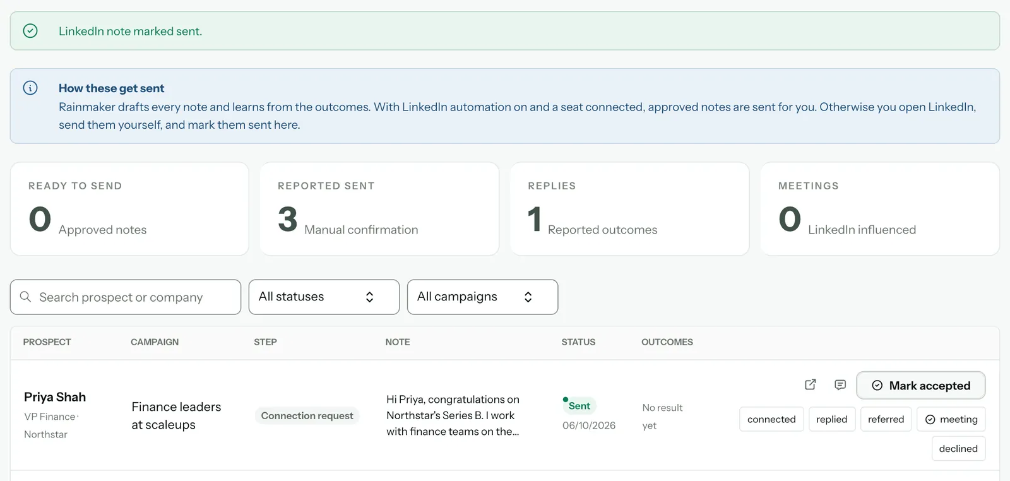Click the NOTE column header
Viewport: 1010px width, 481px height.
tap(398, 342)
